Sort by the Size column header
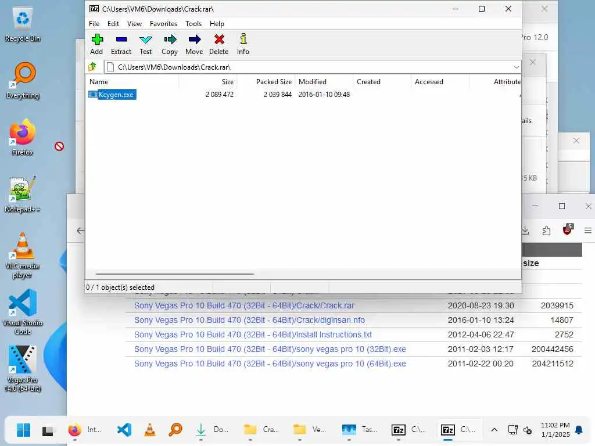Viewport: 595px width, 446px height. click(208, 81)
